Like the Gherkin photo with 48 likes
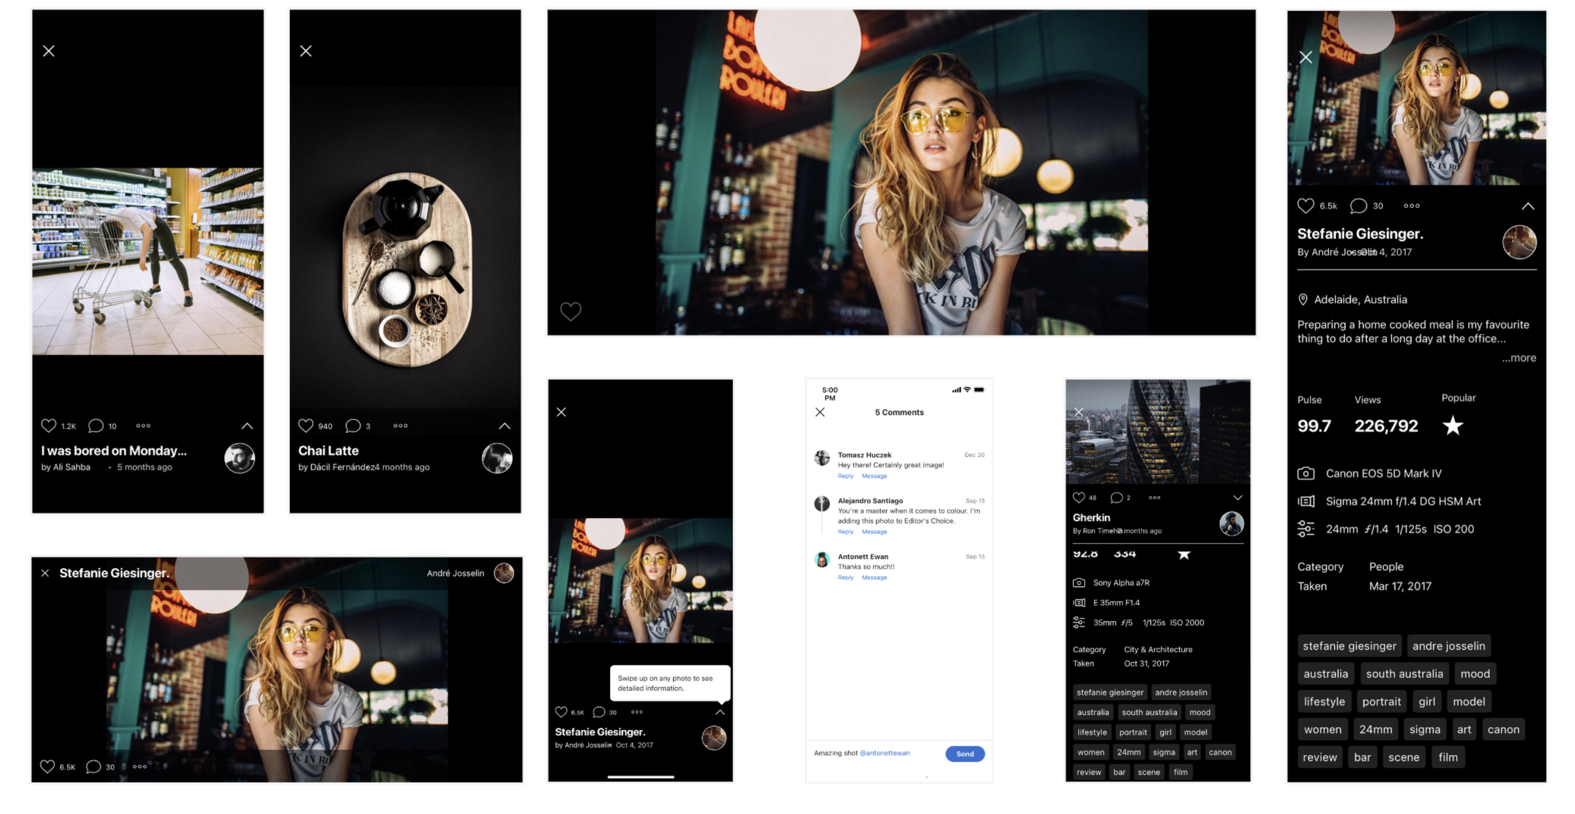This screenshot has width=1575, height=814. coord(1078,498)
